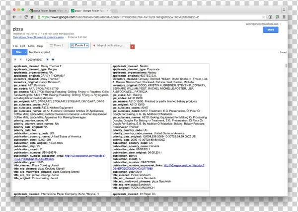
Task: Select the pizza Google Fusion Tables browser tab
Action: 89,10
